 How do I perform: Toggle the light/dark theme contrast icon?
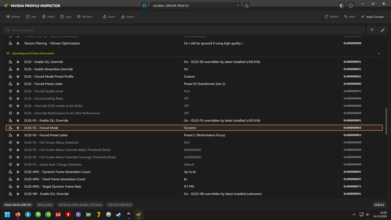pyautogui.click(x=342, y=5)
